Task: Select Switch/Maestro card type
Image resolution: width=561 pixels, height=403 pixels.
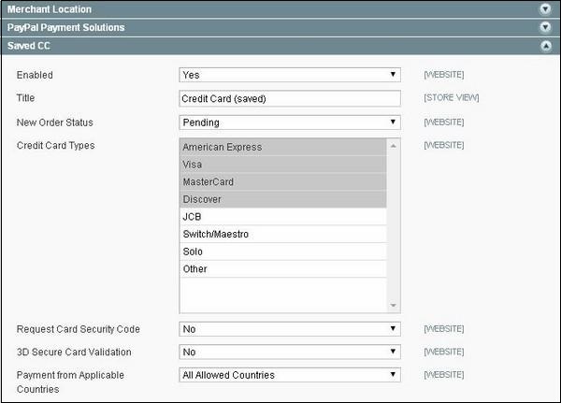Action: click(x=281, y=234)
